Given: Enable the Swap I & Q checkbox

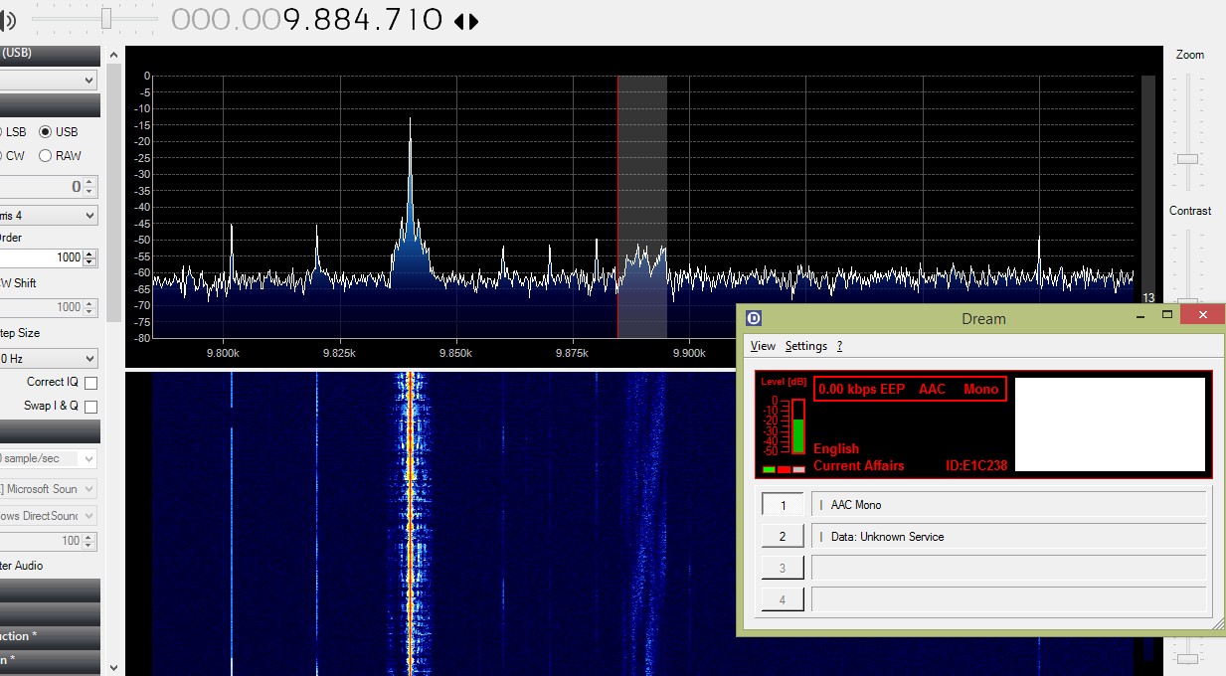Looking at the screenshot, I should point(90,407).
